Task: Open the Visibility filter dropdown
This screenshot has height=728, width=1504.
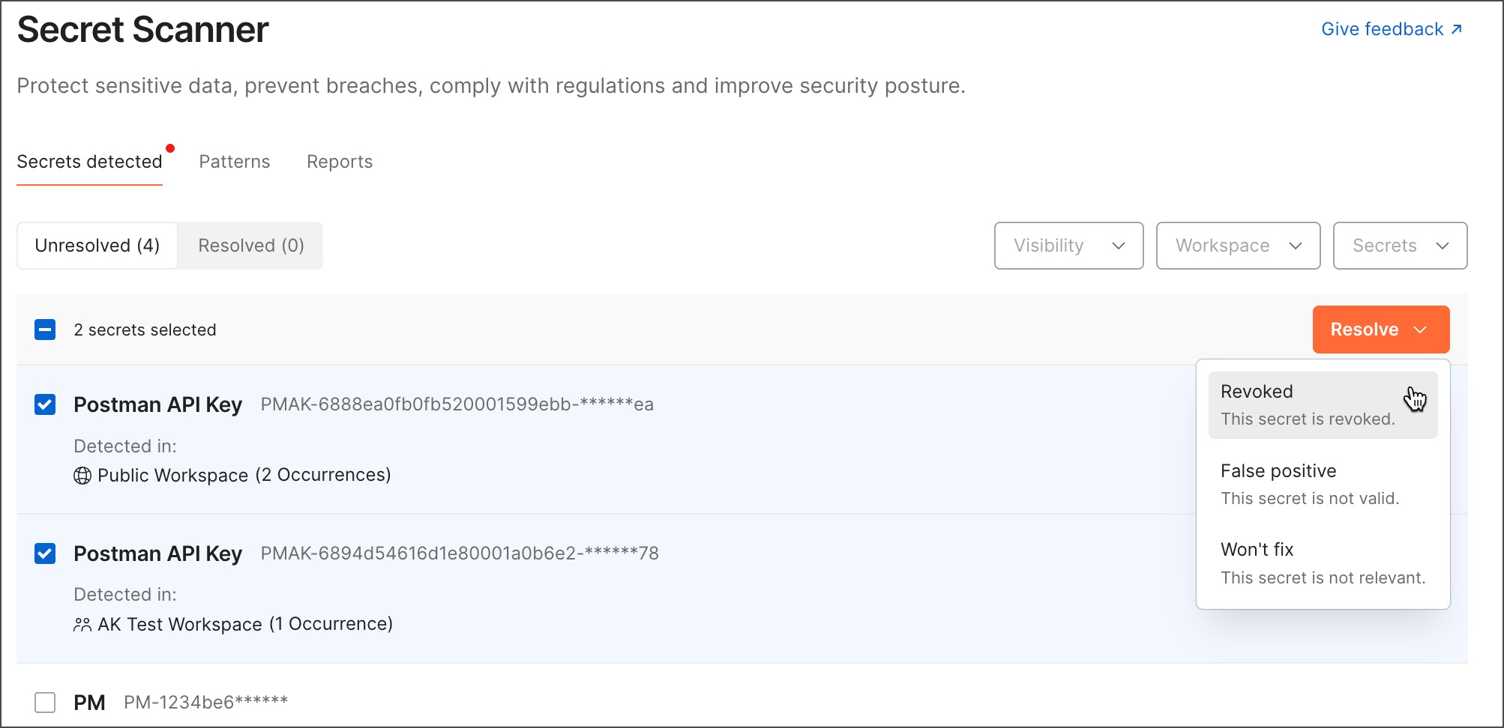Action: coord(1068,246)
